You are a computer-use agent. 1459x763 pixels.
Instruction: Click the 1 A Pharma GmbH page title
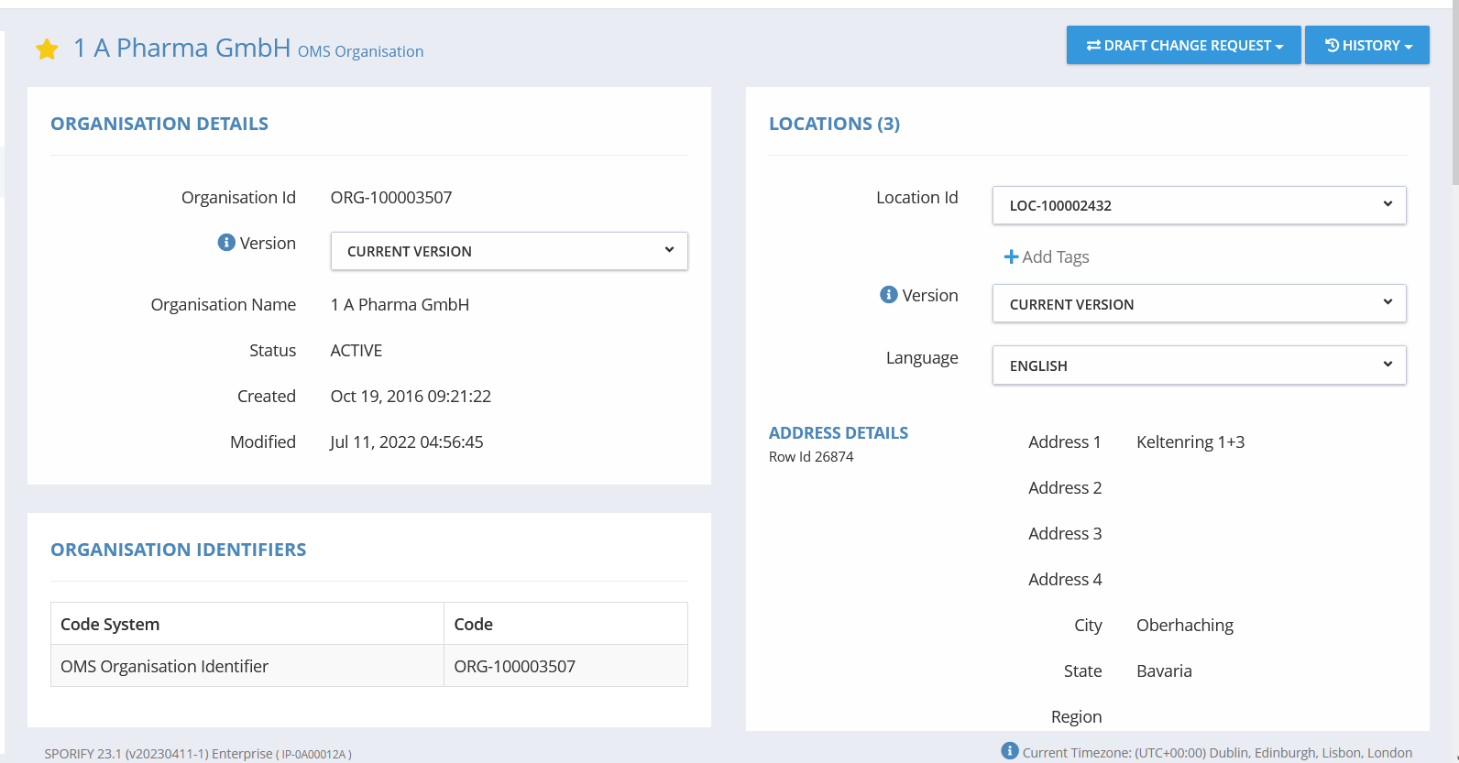(x=181, y=48)
